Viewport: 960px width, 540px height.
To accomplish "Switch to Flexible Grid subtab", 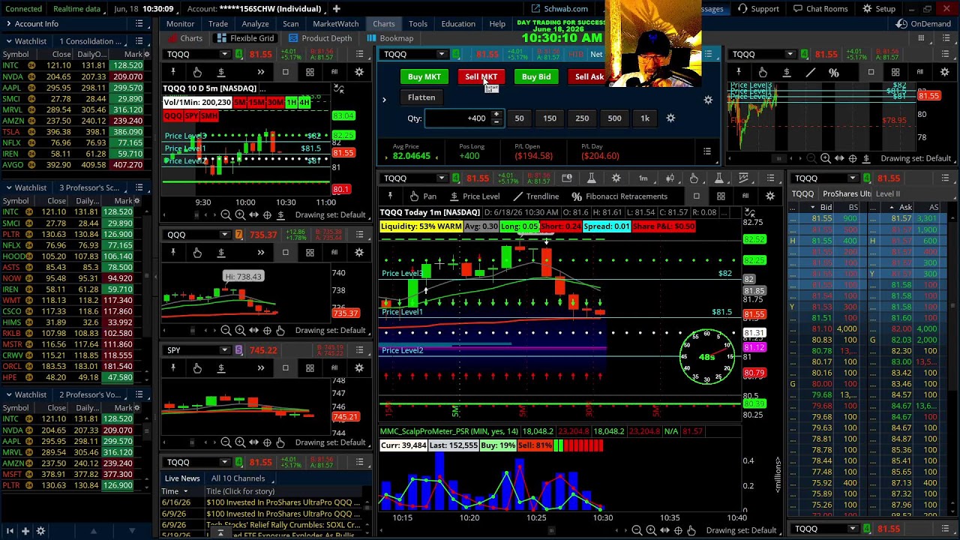I will tap(245, 38).
